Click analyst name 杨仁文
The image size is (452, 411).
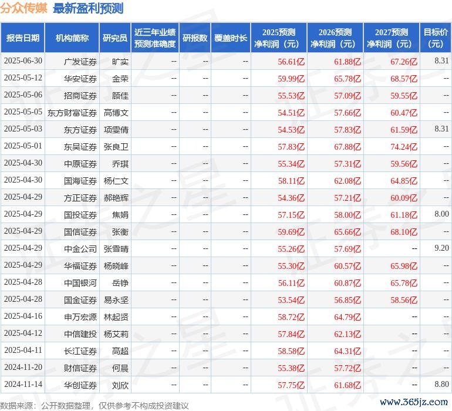116,181
